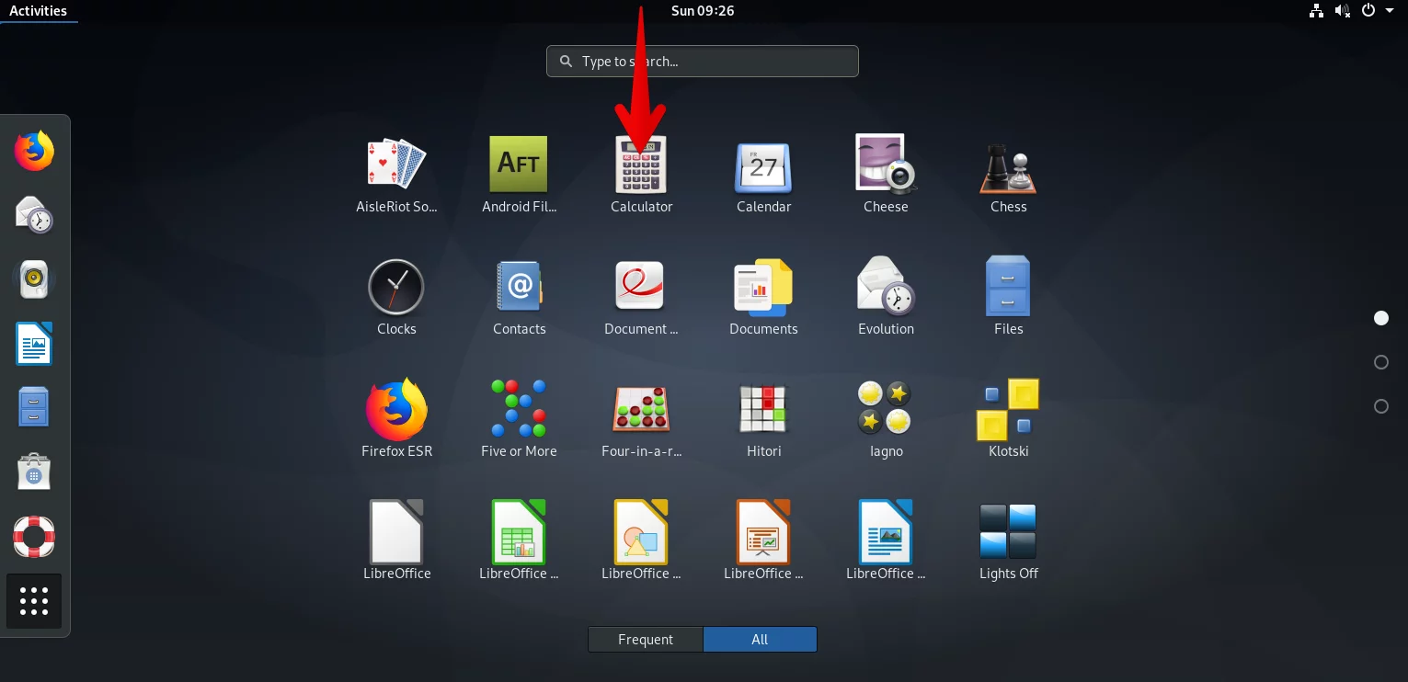Select the first app page indicator
The width and height of the screenshot is (1408, 682).
[x=1381, y=318]
